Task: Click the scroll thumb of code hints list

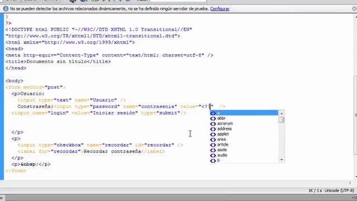Action: [x=282, y=120]
